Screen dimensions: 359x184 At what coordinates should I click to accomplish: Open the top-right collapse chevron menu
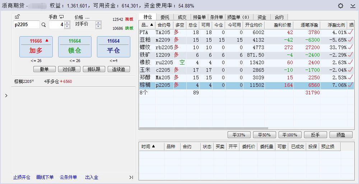352,6
